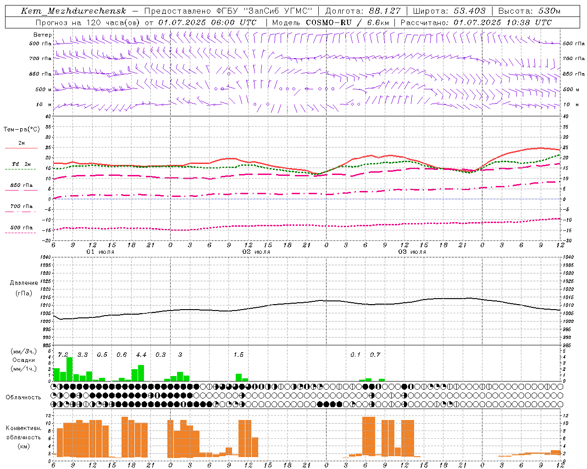Click the Облачность row label
The width and height of the screenshot is (587, 469).
coord(23,398)
